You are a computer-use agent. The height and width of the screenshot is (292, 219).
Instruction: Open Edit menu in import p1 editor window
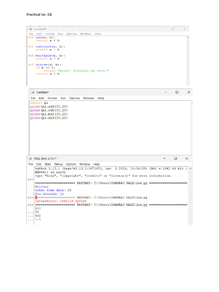[x=42, y=98]
